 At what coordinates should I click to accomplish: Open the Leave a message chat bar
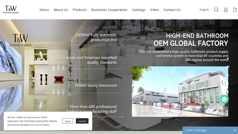click(x=210, y=130)
